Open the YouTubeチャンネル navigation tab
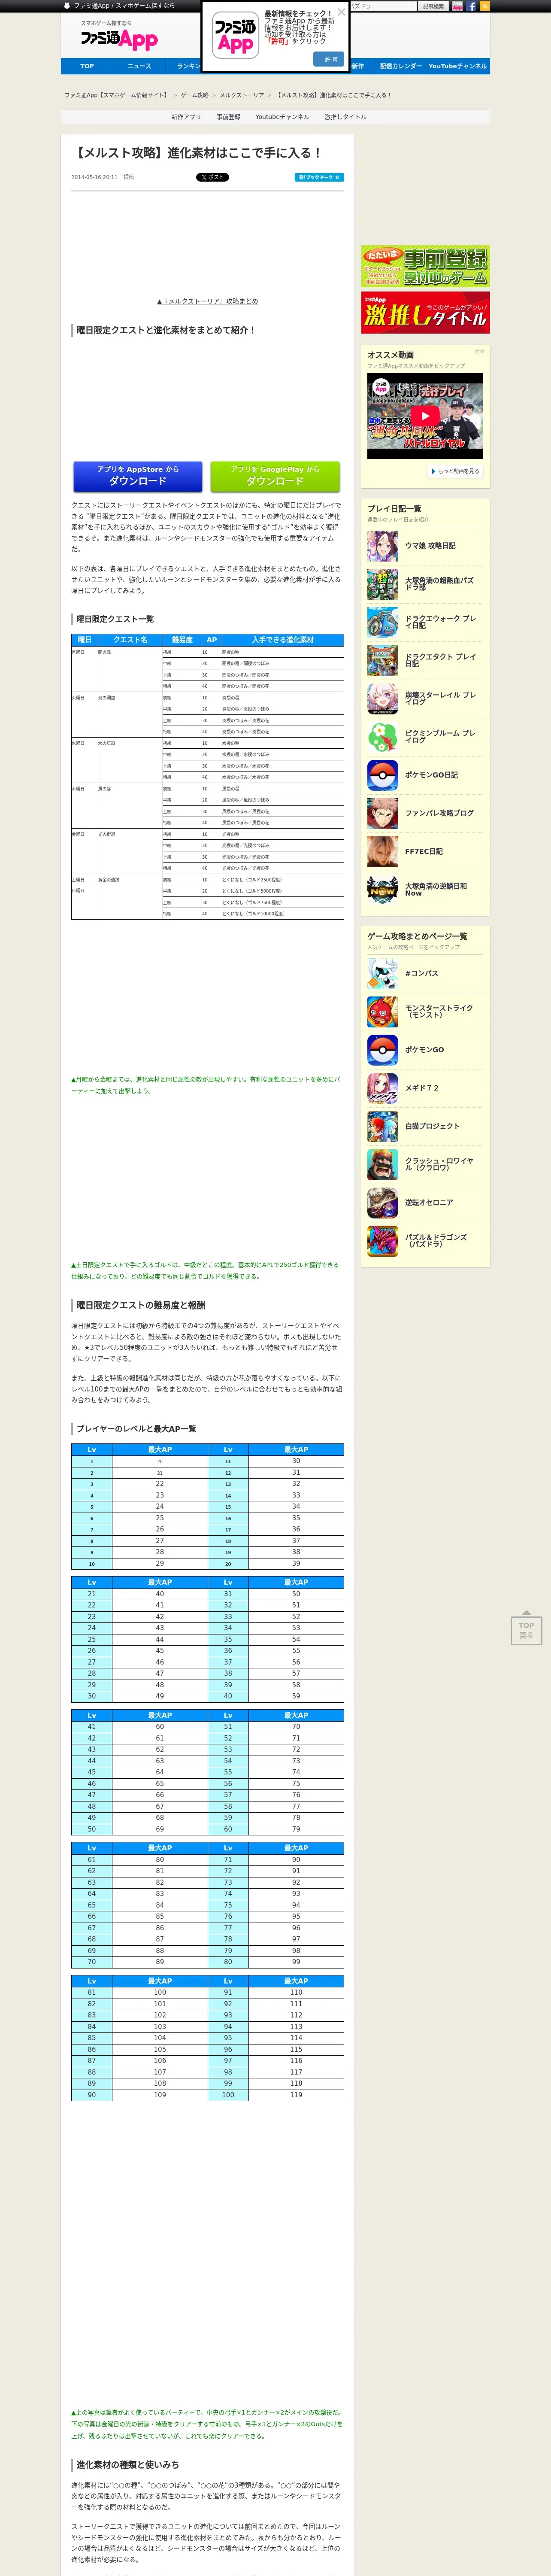Screen dimensions: 551x2576 457,66
